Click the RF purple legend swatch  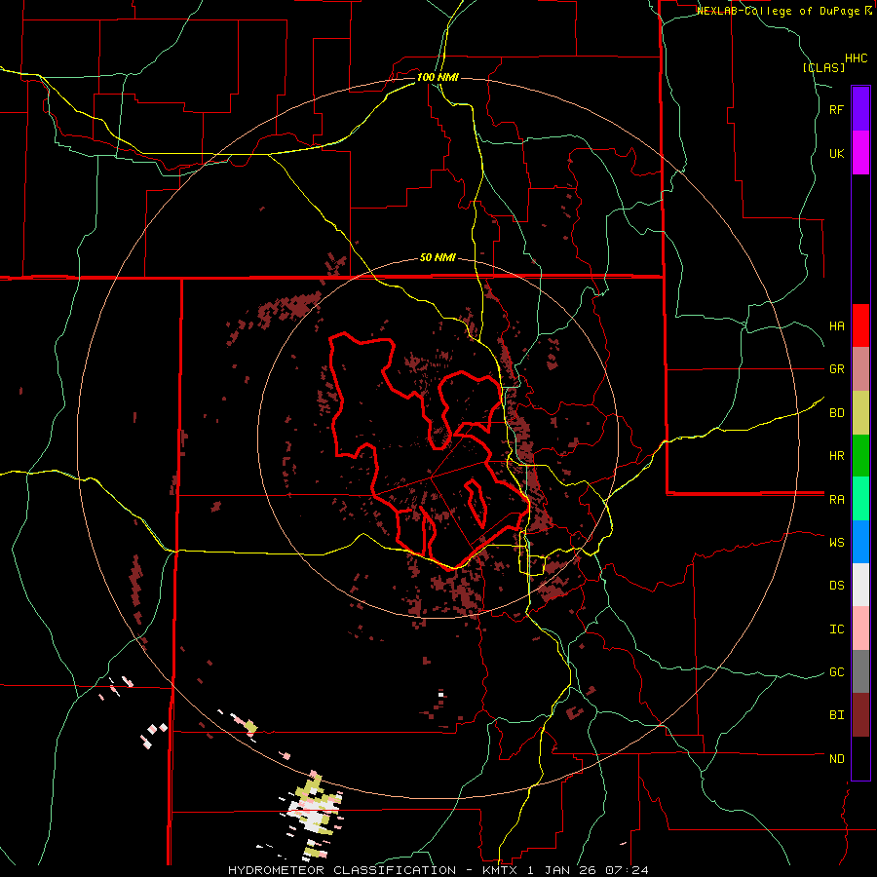coord(860,109)
